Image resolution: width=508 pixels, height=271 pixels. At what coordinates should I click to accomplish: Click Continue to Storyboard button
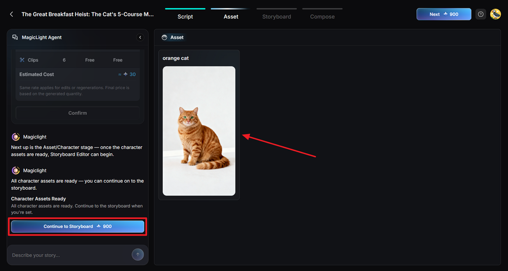tap(77, 227)
